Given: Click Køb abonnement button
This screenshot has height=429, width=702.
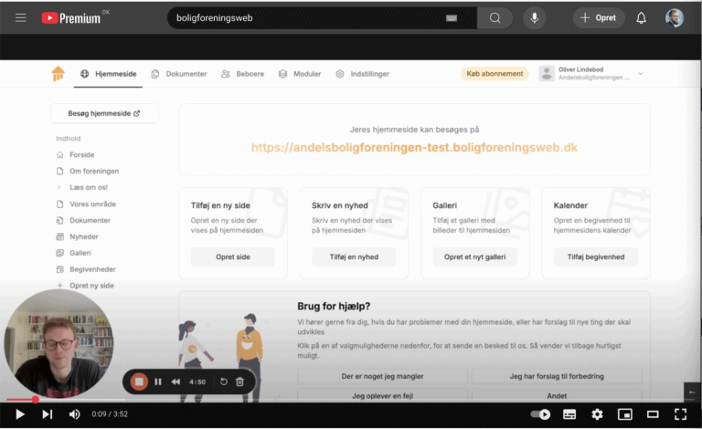Looking at the screenshot, I should pos(495,74).
